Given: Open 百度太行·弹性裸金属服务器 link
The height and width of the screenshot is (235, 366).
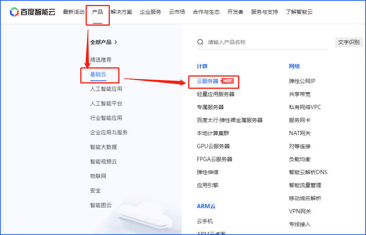Looking at the screenshot, I should 230,120.
